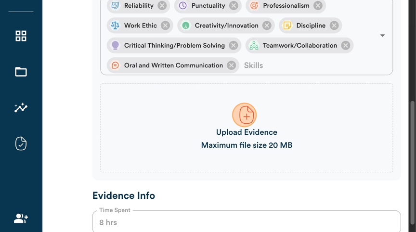
Task: Remove the Professionalism skill chip
Action: pyautogui.click(x=318, y=6)
